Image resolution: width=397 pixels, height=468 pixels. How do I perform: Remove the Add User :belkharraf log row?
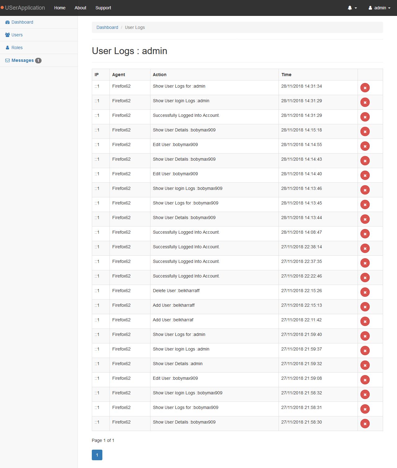click(365, 322)
